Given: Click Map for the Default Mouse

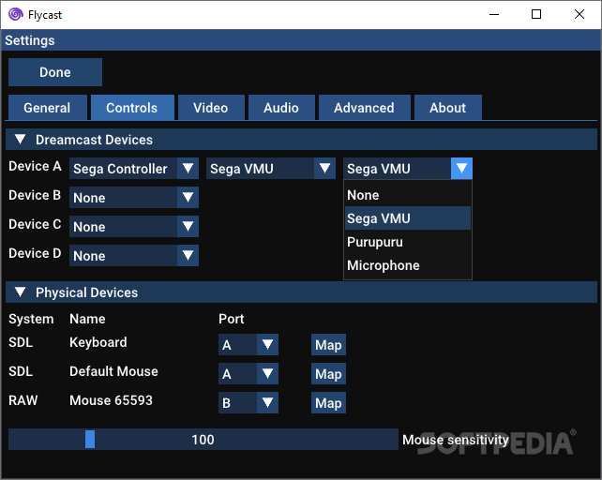Looking at the screenshot, I should pyautogui.click(x=328, y=374).
